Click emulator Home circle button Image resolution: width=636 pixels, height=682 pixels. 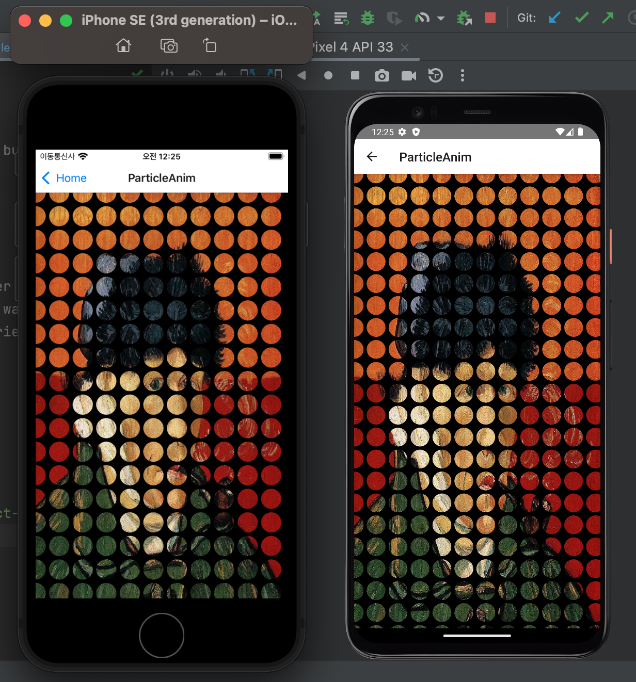[328, 76]
